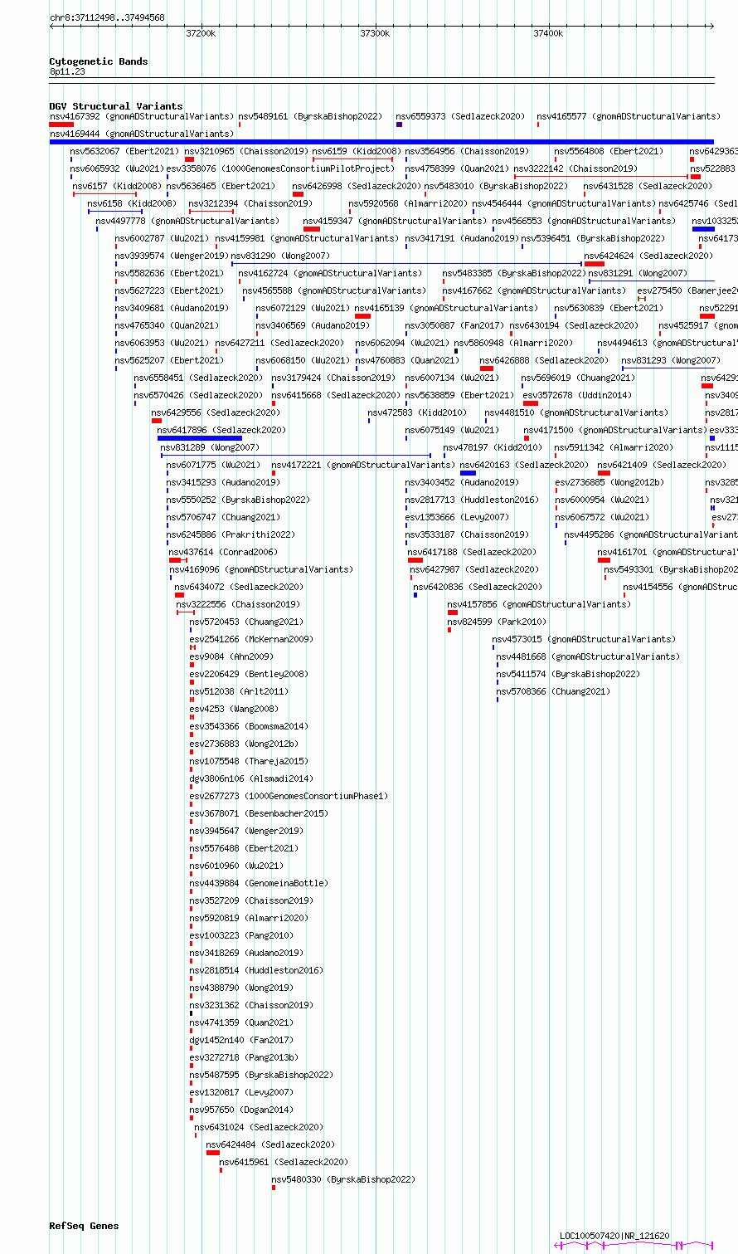This screenshot has width=738, height=1254.
Task: Open esv3358076 1000GenomesConsortiumPilotProject entry
Action: pos(280,168)
